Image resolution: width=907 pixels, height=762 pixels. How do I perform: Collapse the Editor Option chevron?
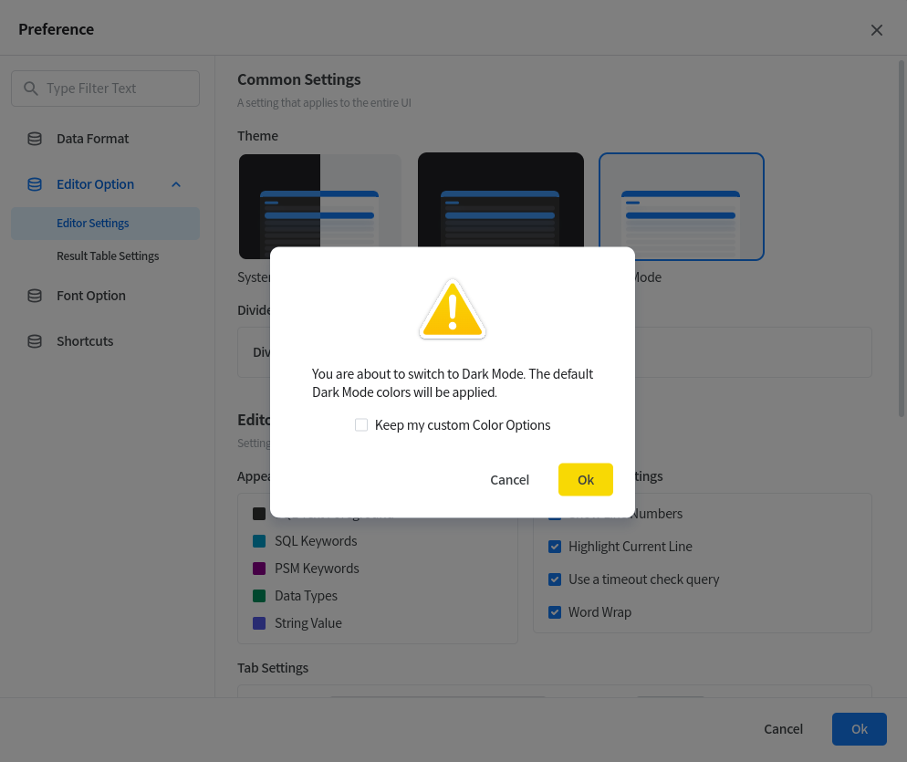coord(176,184)
